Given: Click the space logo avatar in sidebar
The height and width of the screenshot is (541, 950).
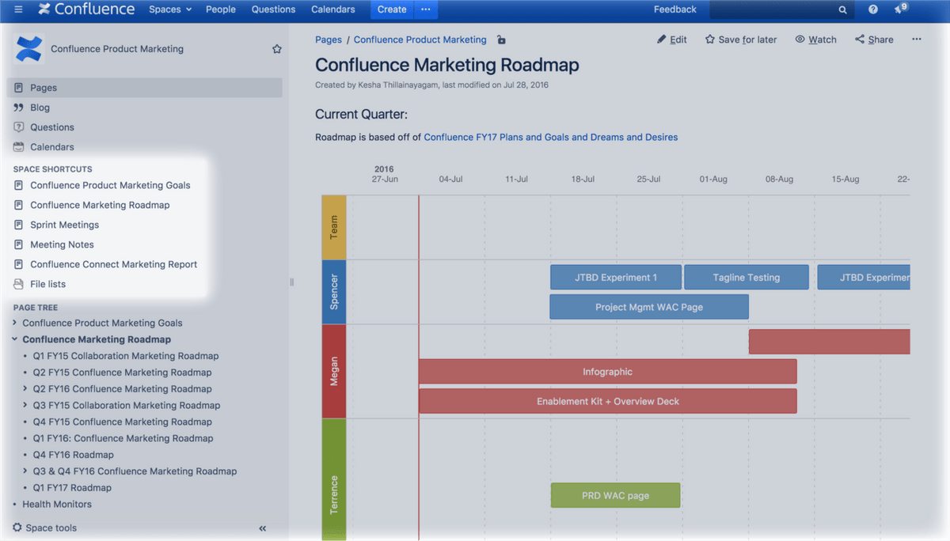Looking at the screenshot, I should tap(28, 48).
